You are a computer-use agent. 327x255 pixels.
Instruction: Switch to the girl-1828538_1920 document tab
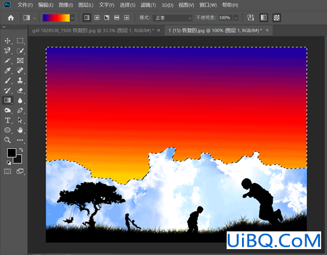93,31
